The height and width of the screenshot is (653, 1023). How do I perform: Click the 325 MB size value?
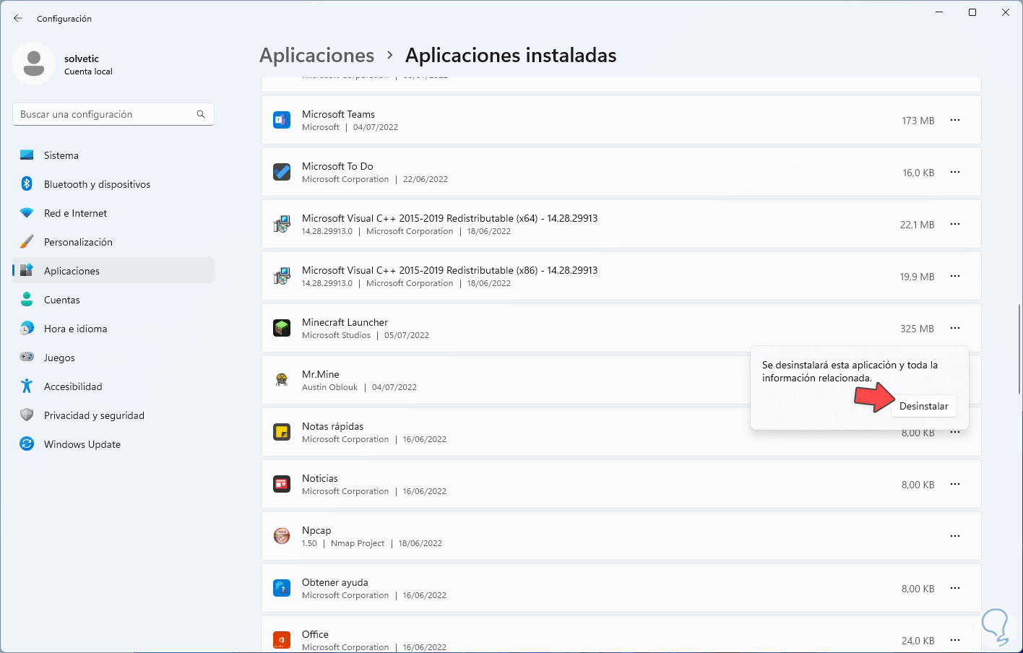pyautogui.click(x=917, y=329)
